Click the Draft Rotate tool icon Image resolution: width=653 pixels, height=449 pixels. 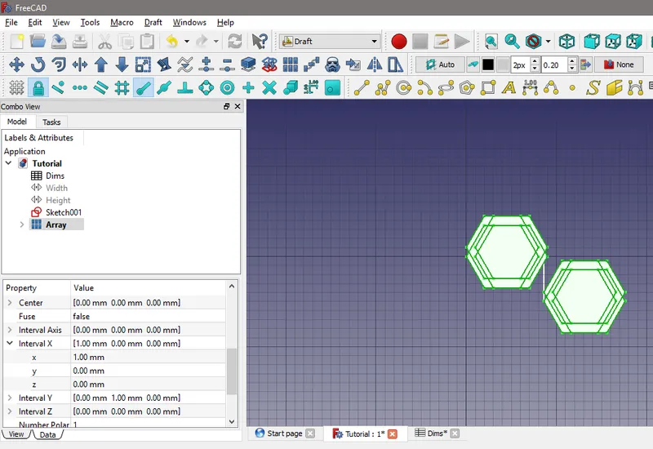(x=38, y=64)
